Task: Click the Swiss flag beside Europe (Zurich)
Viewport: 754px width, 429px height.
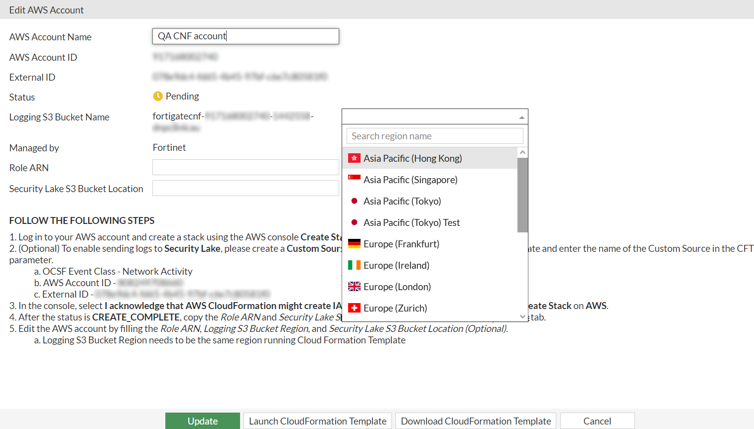Action: coord(354,308)
